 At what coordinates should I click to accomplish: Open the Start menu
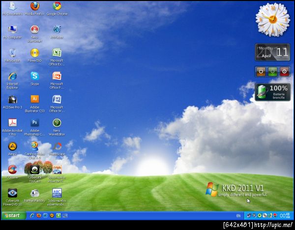tap(14, 216)
